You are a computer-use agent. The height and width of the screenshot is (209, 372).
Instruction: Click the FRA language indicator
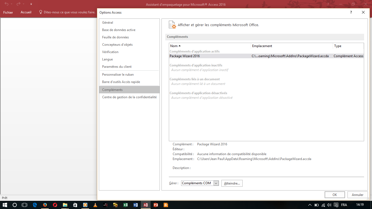pos(344,205)
